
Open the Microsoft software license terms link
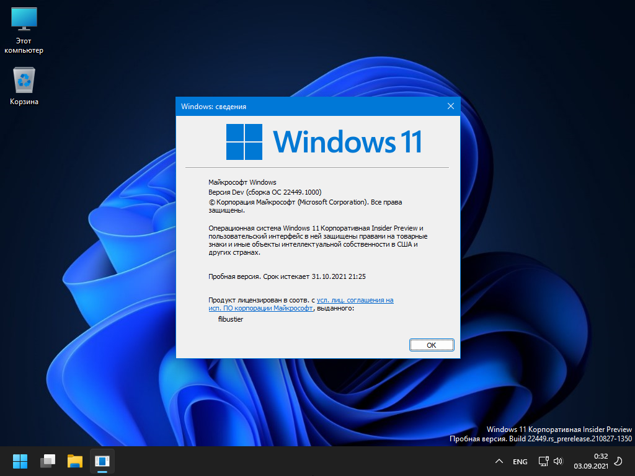pyautogui.click(x=355, y=300)
